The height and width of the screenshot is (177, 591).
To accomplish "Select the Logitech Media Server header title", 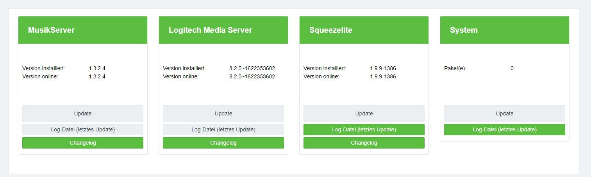I will point(211,30).
